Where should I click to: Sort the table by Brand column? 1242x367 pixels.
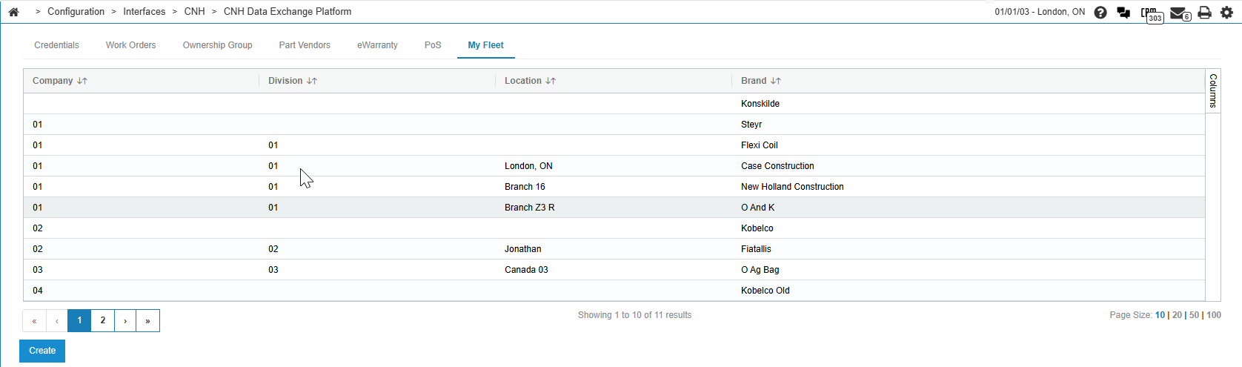(775, 81)
